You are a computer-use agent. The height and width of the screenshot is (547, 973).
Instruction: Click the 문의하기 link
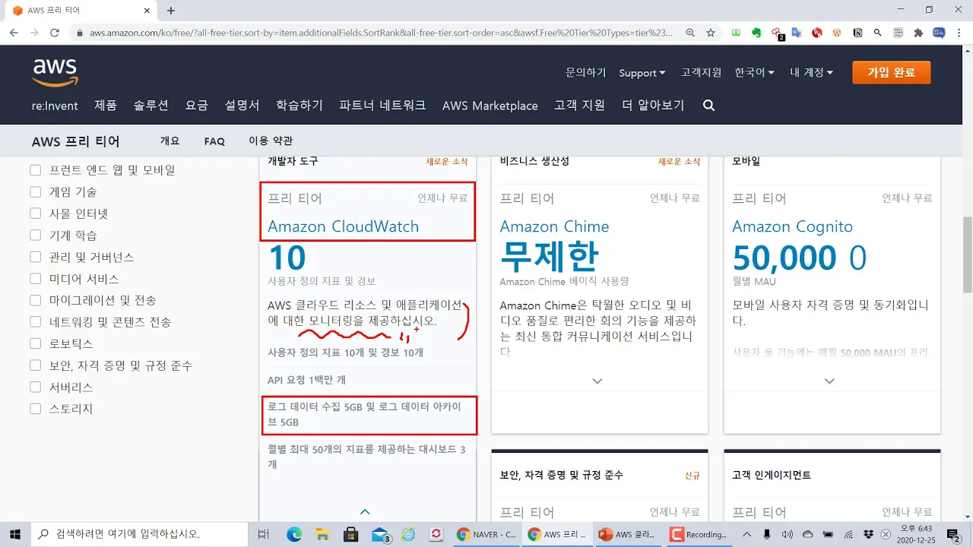tap(586, 73)
